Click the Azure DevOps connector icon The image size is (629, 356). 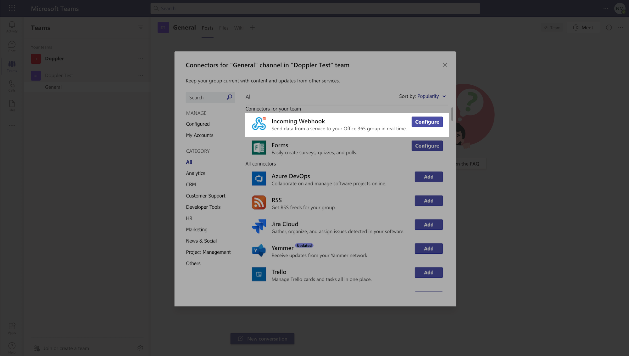point(259,178)
